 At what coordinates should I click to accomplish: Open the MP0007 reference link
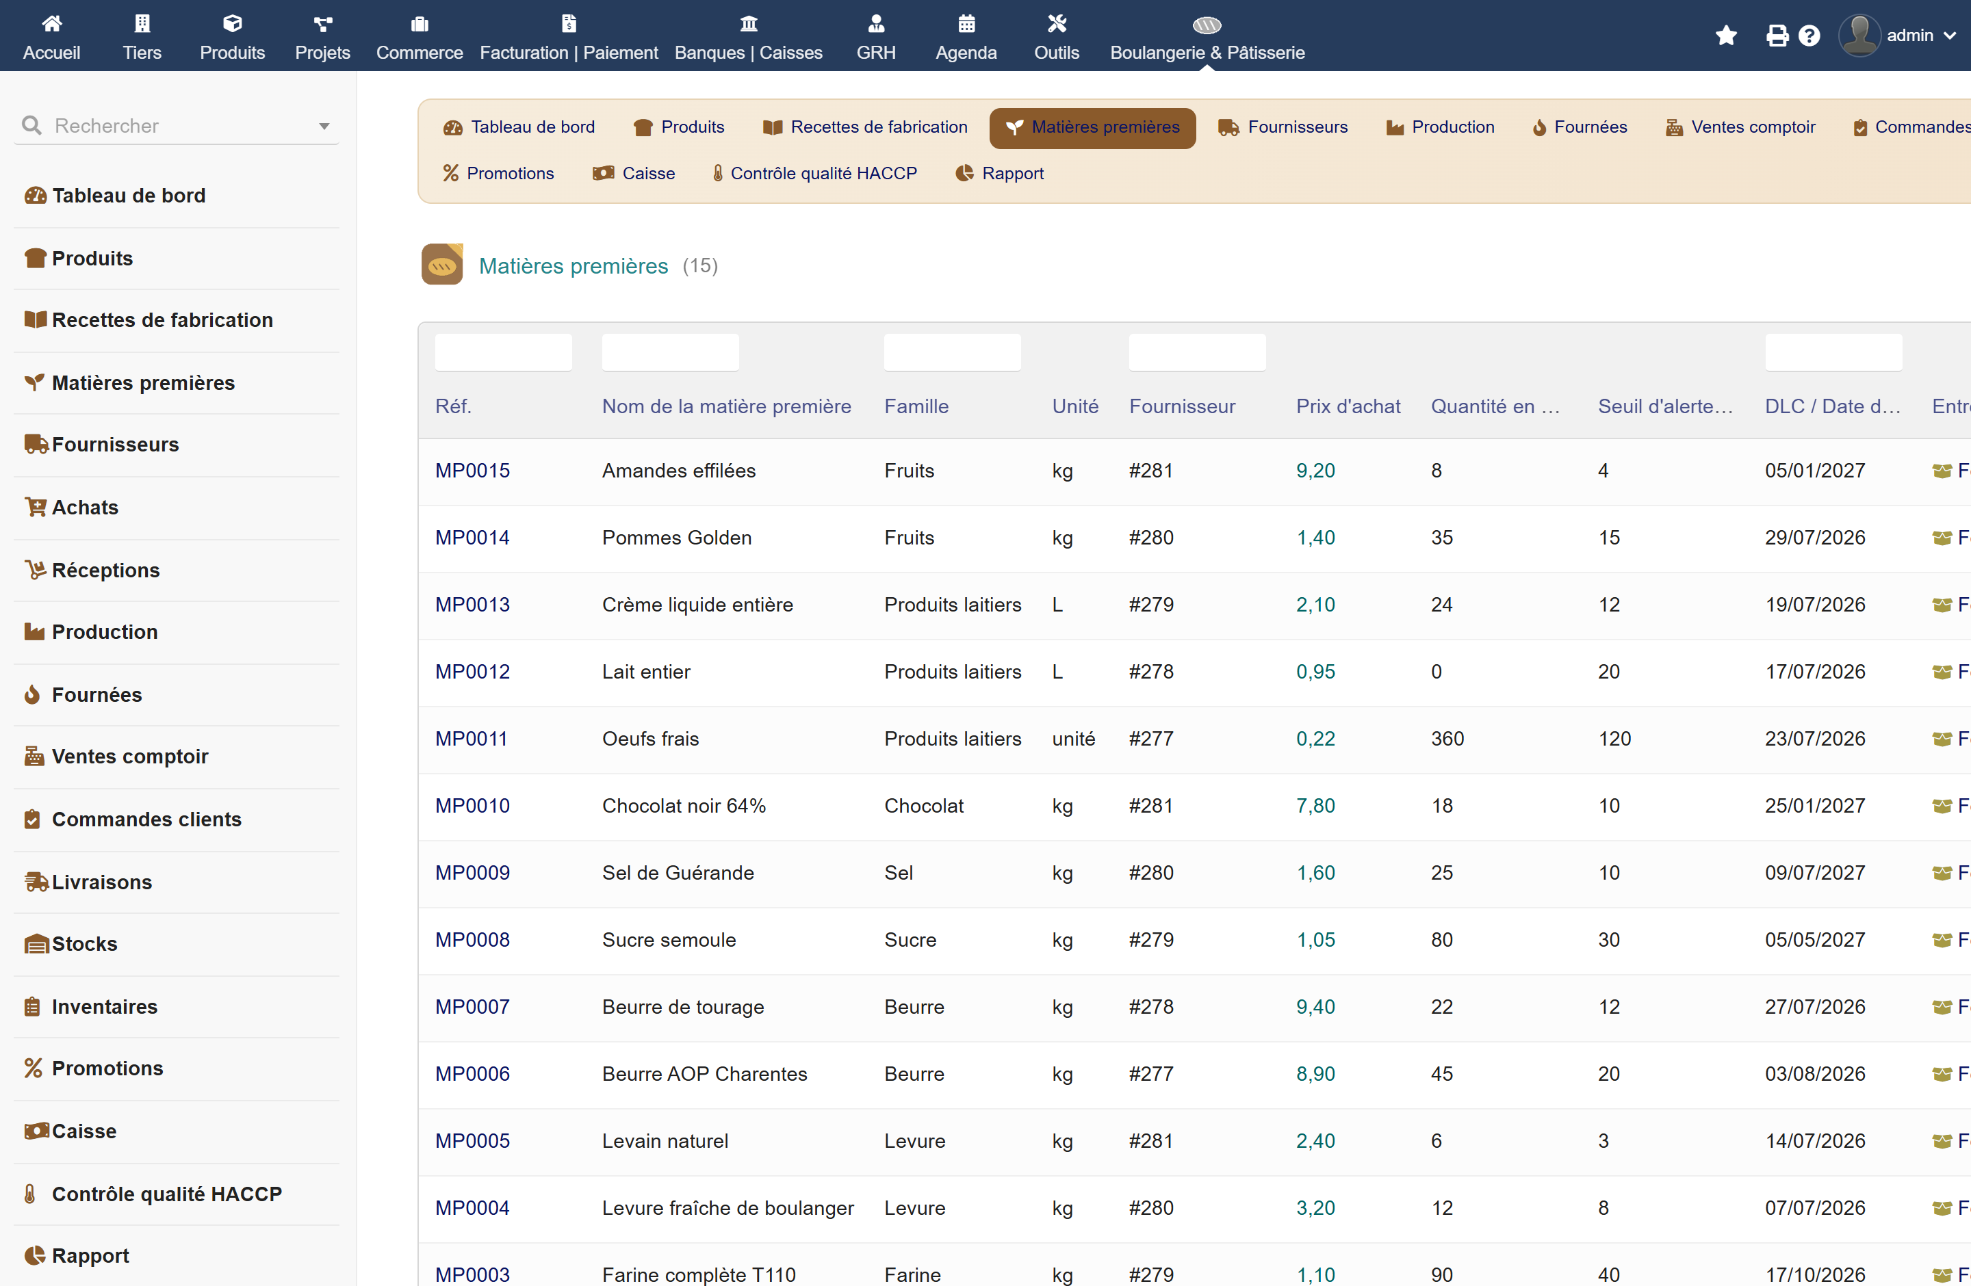click(472, 1007)
